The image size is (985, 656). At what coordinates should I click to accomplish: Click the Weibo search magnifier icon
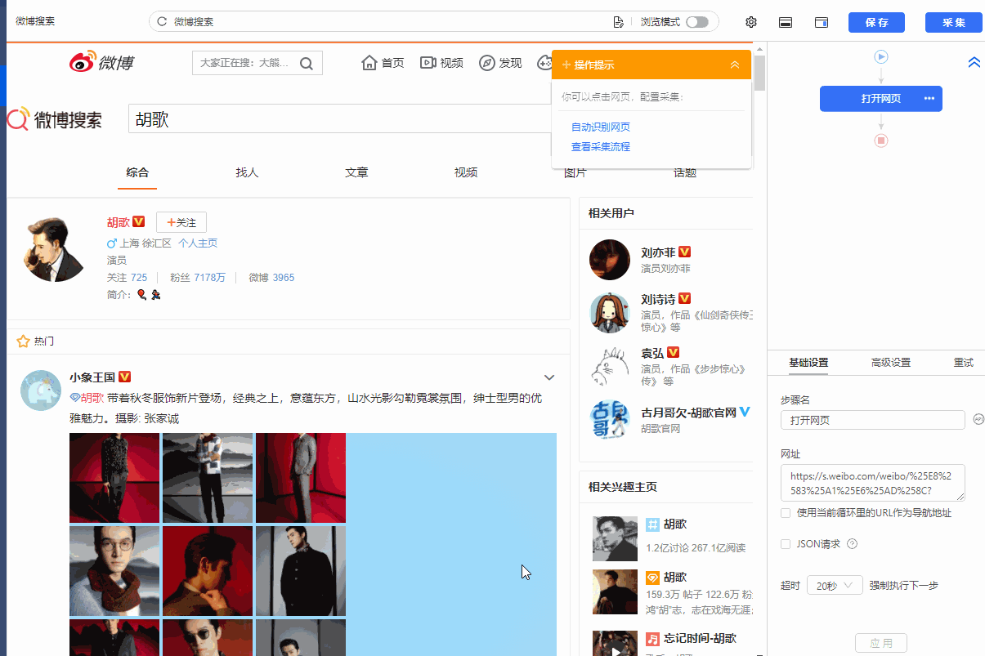coord(307,64)
